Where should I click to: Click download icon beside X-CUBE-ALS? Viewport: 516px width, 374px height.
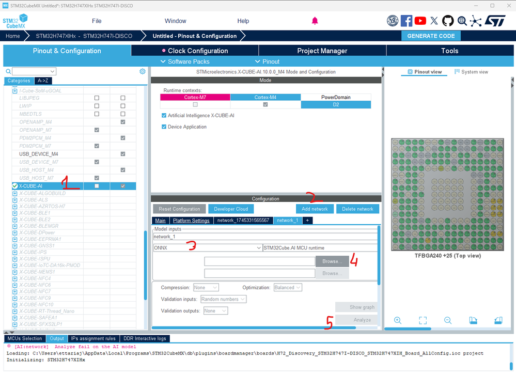[x=15, y=200]
